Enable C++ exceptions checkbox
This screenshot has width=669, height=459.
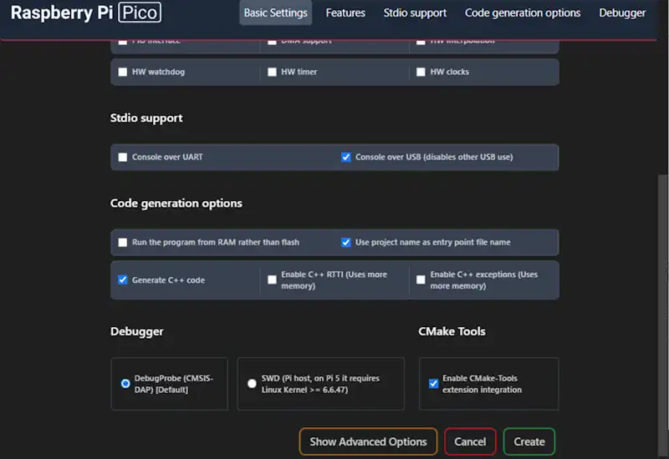421,280
